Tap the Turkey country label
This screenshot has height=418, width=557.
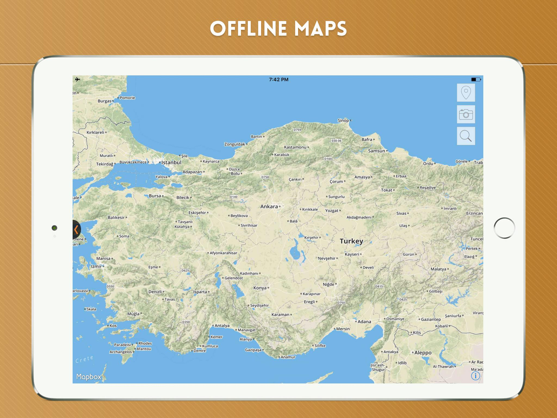(351, 241)
